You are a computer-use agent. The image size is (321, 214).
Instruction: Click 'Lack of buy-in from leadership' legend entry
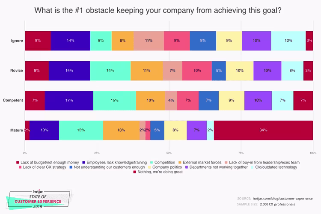(262, 162)
